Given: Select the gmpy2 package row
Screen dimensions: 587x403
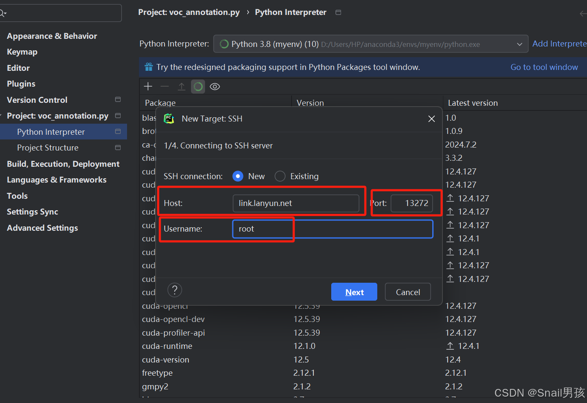Looking at the screenshot, I should tap(363, 386).
